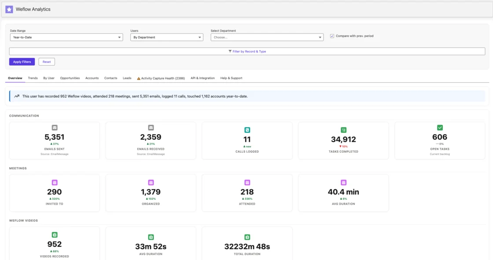Viewport: 493px width, 260px height.
Task: Open the By User tab
Action: (49, 78)
